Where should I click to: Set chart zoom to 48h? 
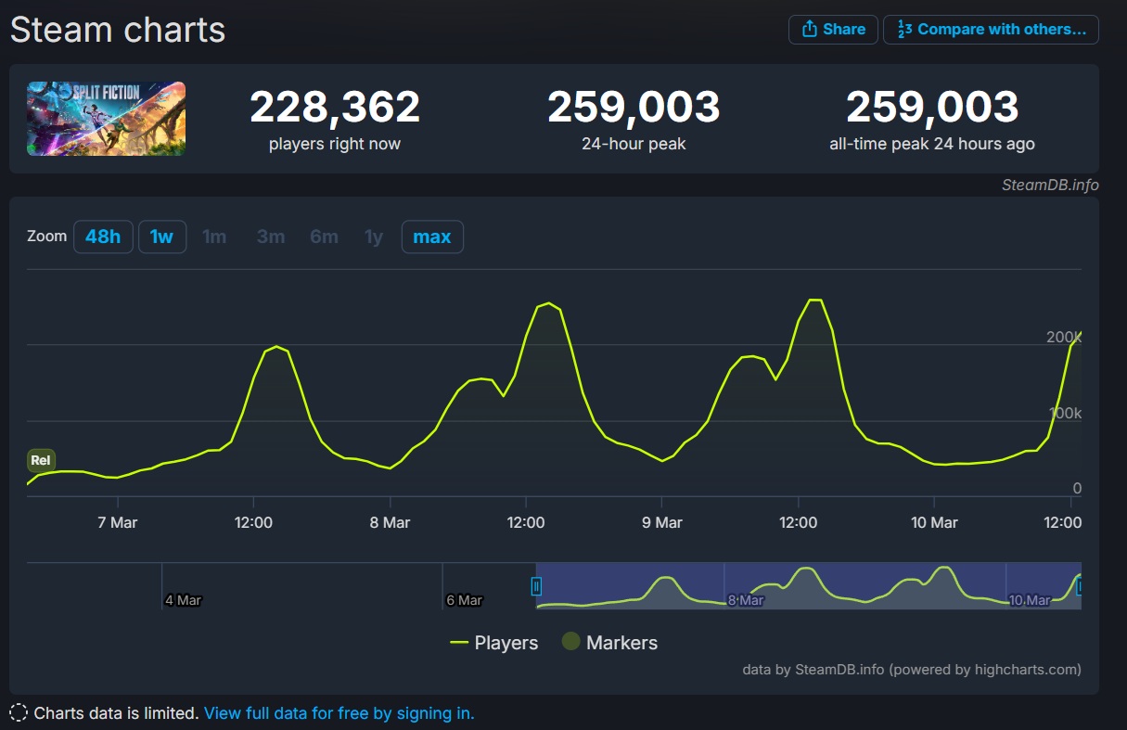point(103,237)
